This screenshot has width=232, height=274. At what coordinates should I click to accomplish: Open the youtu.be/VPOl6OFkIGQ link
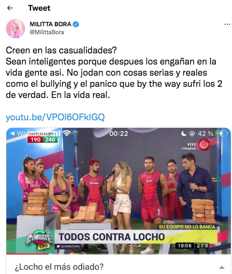tap(55, 117)
